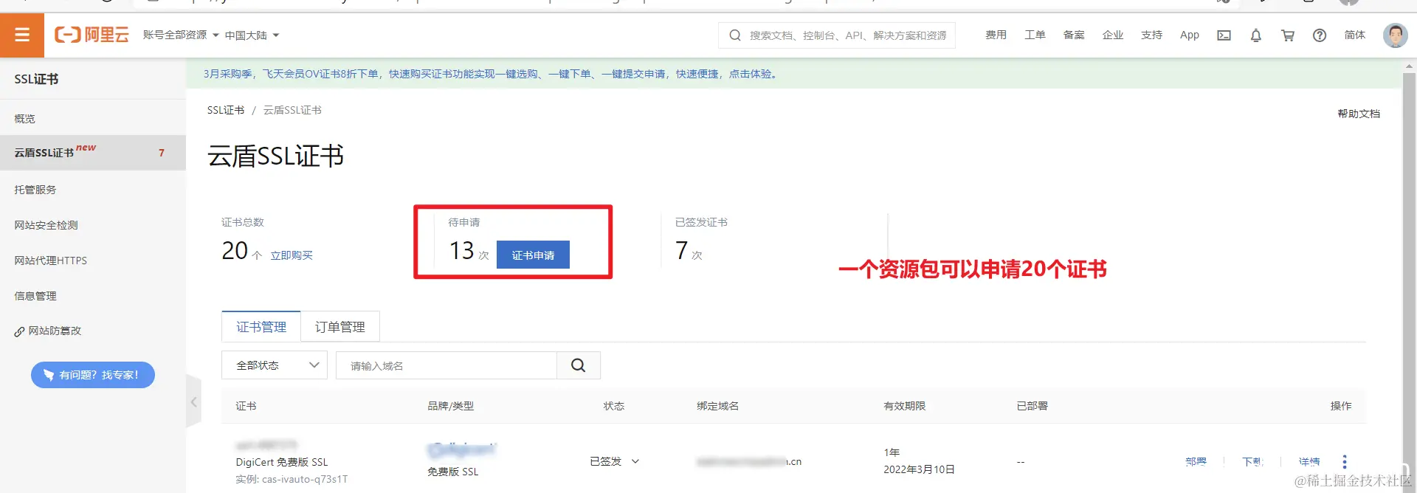Image resolution: width=1417 pixels, height=493 pixels.
Task: Switch to 订单管理 tab
Action: pyautogui.click(x=340, y=327)
